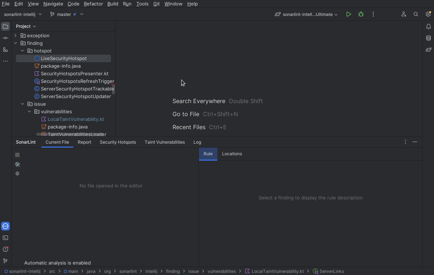Open IDE Settings via the gear icon
The width and height of the screenshot is (434, 275).
pyautogui.click(x=428, y=14)
